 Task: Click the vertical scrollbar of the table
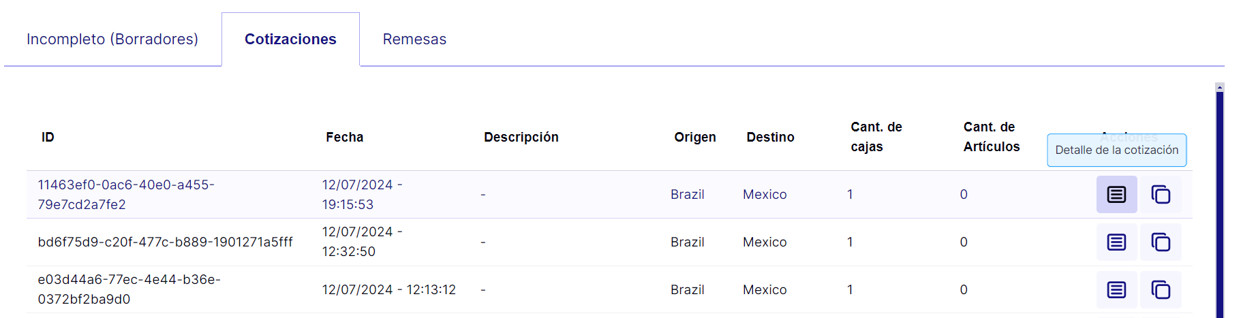[x=1220, y=204]
